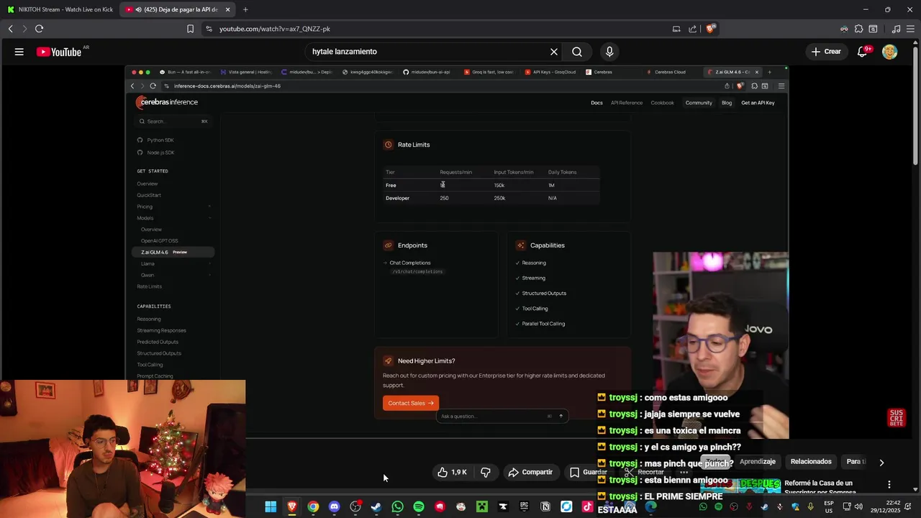
Task: Go forward in browser history
Action: click(24, 29)
